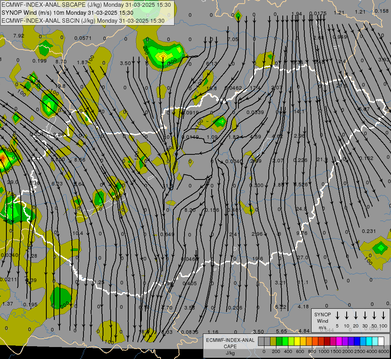Click the 1000 tick on CAPE scale
391x359 pixels.
[324, 351]
